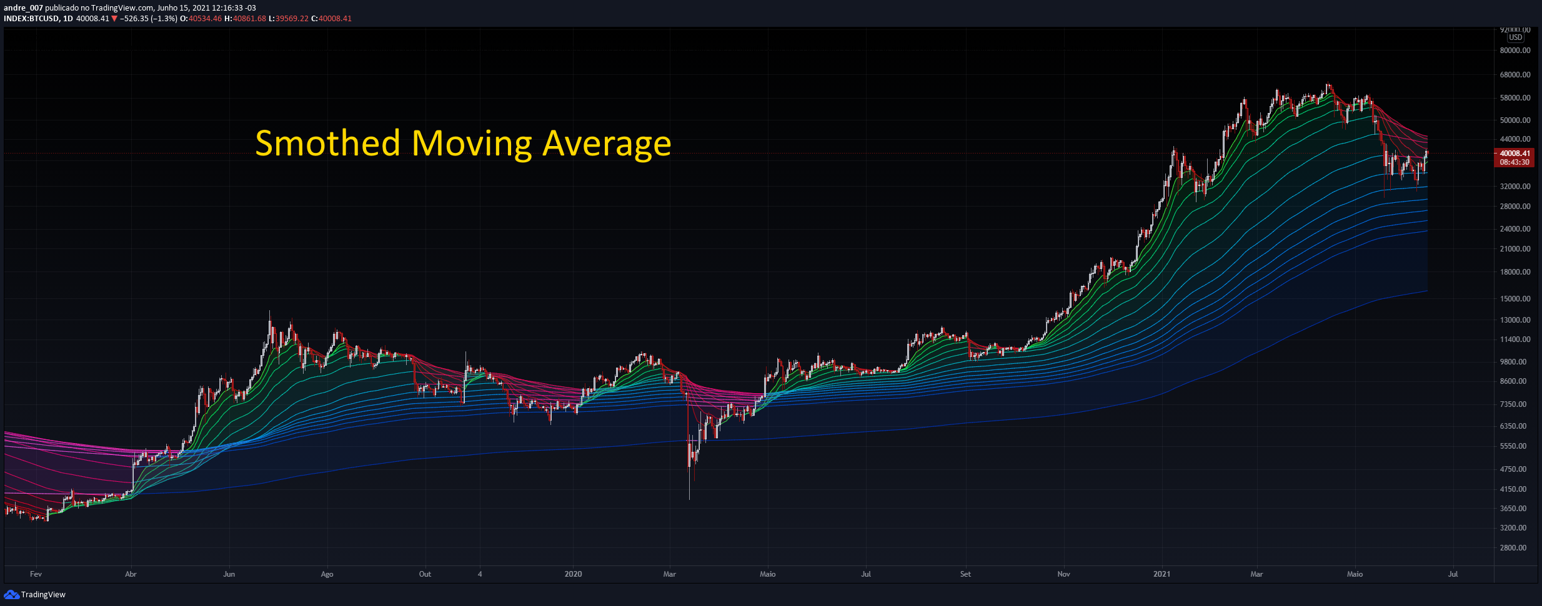The image size is (1542, 606).
Task: Click the Set time axis label
Action: pos(965,574)
